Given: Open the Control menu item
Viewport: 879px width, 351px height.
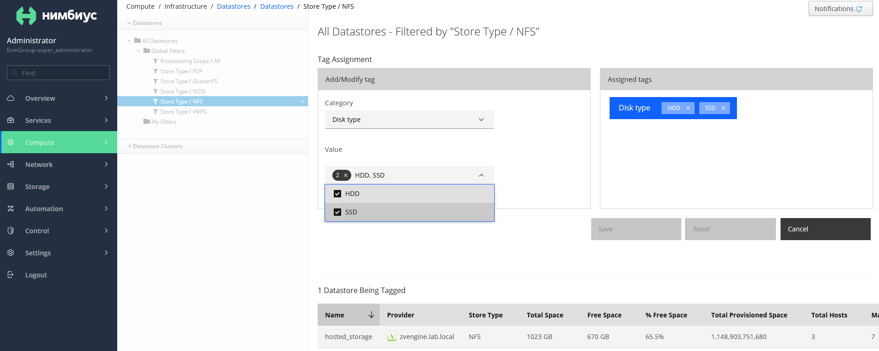Looking at the screenshot, I should [58, 230].
